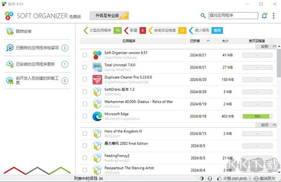Click the vertical scrollbar thumb
The height and width of the screenshot is (182, 281).
point(279,63)
